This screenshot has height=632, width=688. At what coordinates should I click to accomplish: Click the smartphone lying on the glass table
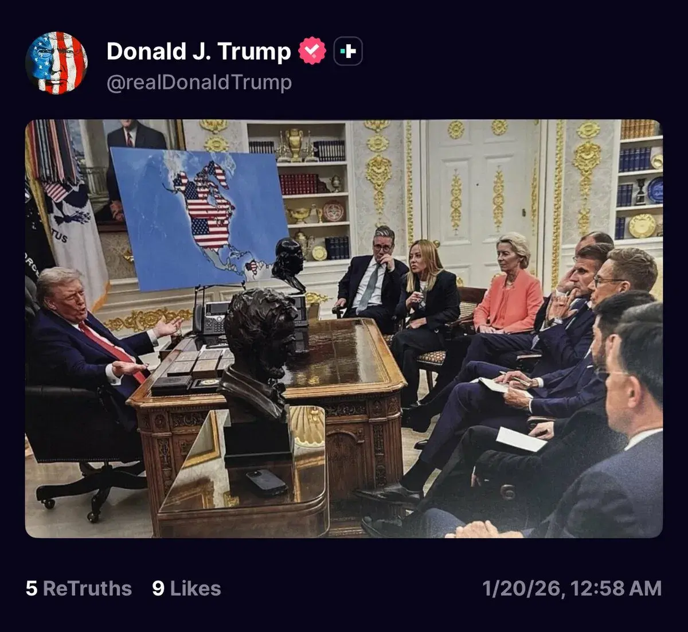266,482
